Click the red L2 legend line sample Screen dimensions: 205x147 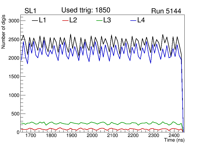click(66, 20)
